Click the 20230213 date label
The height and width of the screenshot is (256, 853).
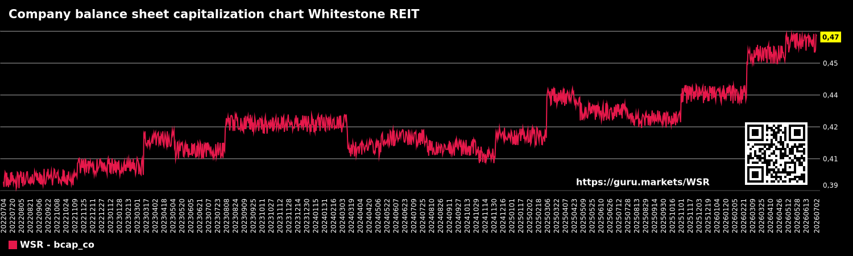click(x=129, y=215)
